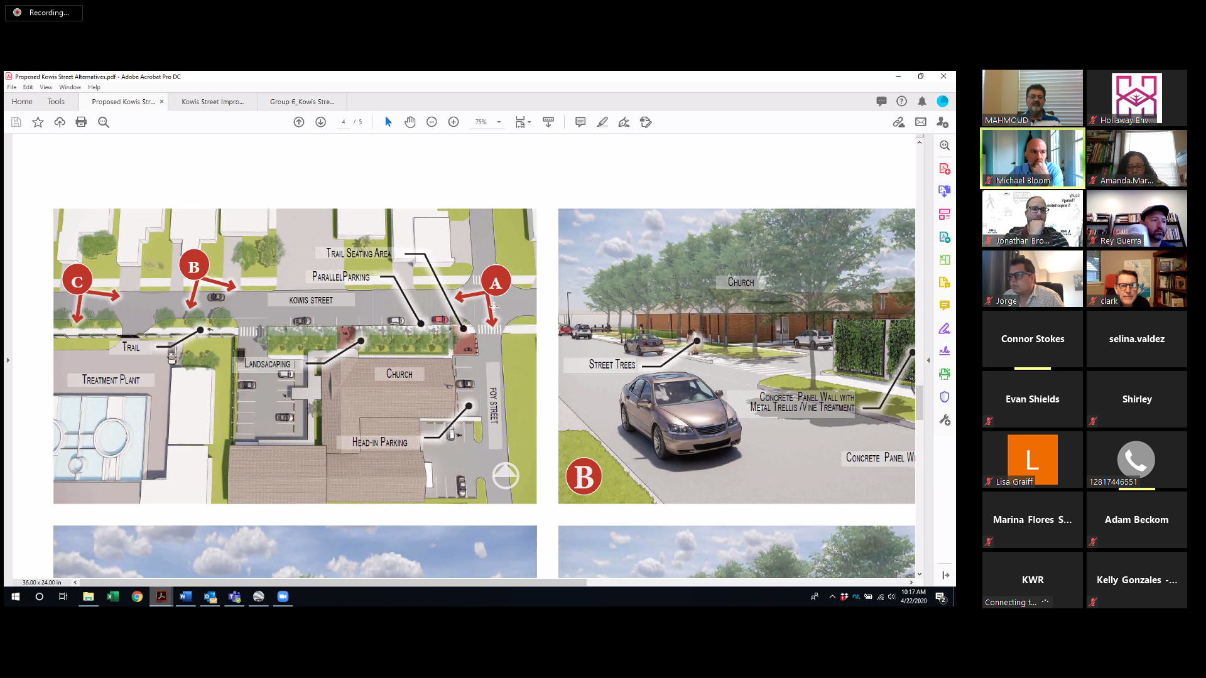Screen dimensions: 1206x678
Task: Click the Bookmark star icon
Action: tap(38, 122)
